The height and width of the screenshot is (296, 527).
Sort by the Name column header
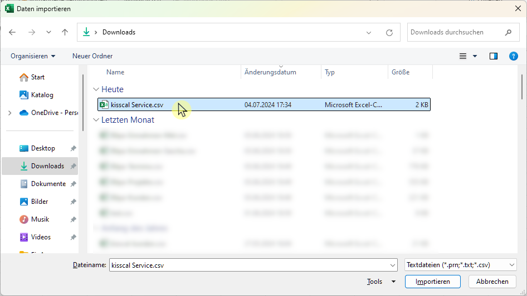point(115,72)
